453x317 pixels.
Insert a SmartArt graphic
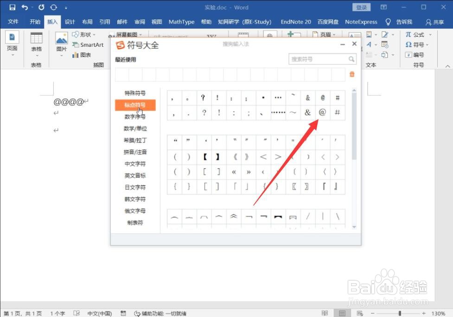click(88, 45)
